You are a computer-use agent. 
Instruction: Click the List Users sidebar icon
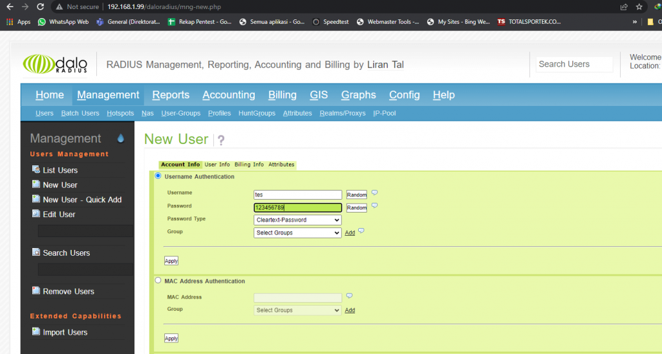pos(36,170)
